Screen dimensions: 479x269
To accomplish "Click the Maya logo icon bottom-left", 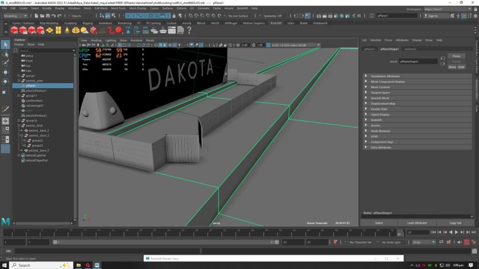I will coord(6,221).
